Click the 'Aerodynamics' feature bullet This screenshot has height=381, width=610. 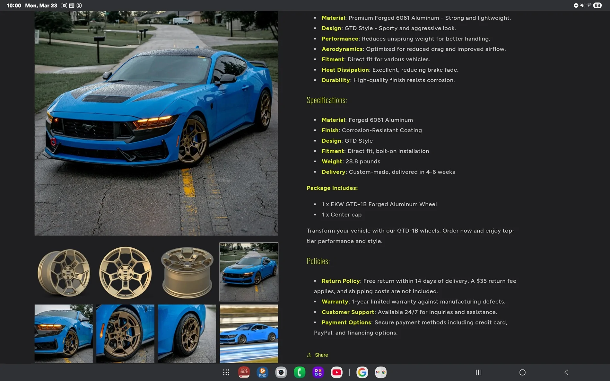(414, 49)
